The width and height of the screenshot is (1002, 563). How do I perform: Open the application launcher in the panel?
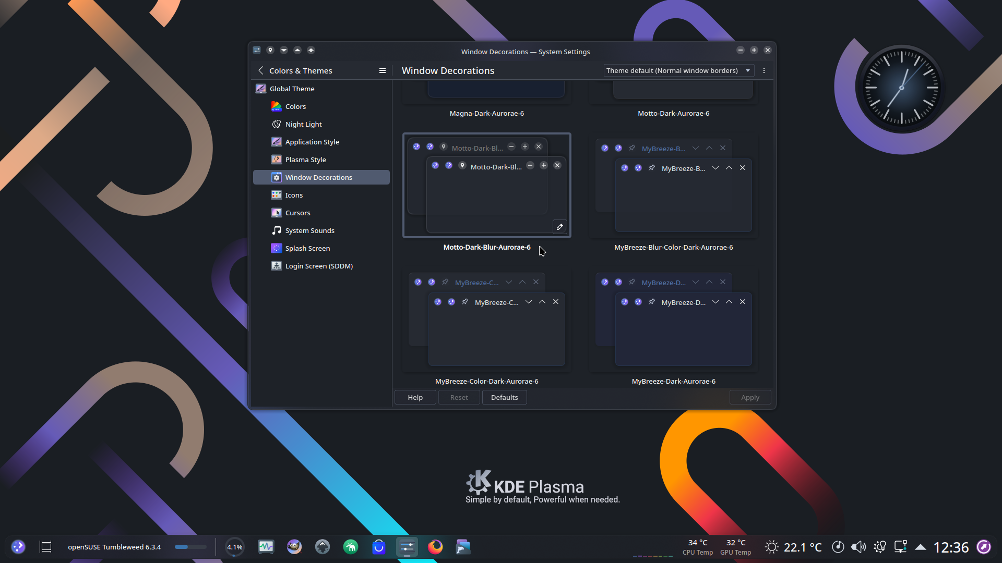click(x=18, y=547)
